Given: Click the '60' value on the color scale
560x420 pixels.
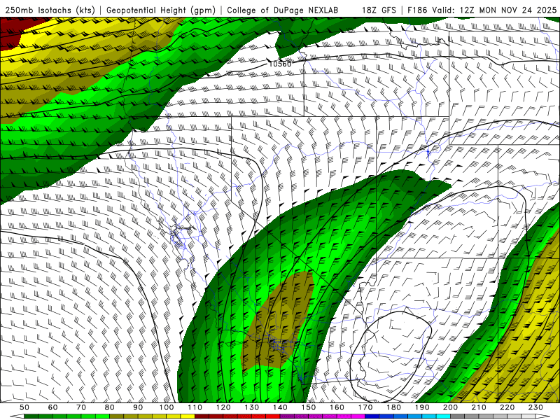Looking at the screenshot, I should [52, 407].
